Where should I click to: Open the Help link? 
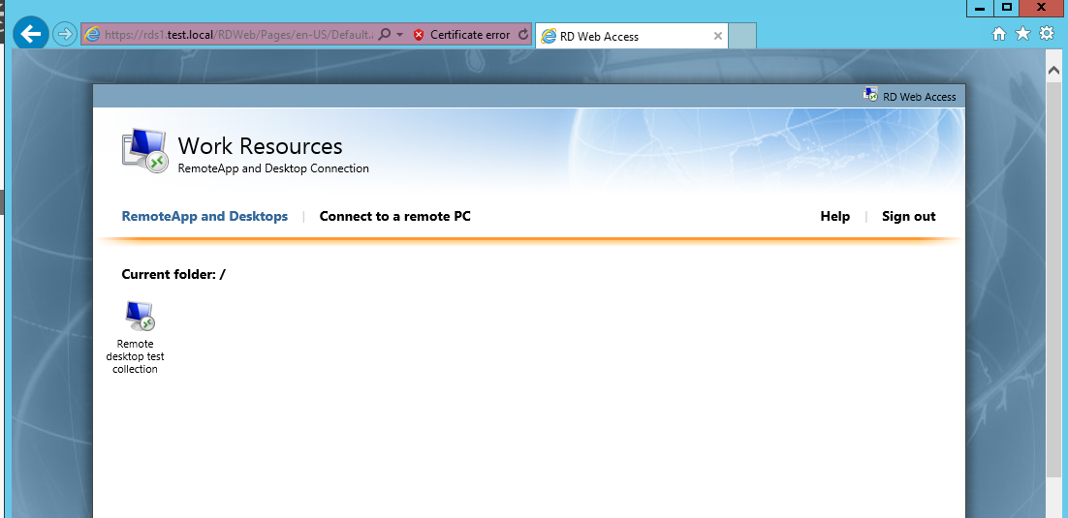(x=835, y=217)
